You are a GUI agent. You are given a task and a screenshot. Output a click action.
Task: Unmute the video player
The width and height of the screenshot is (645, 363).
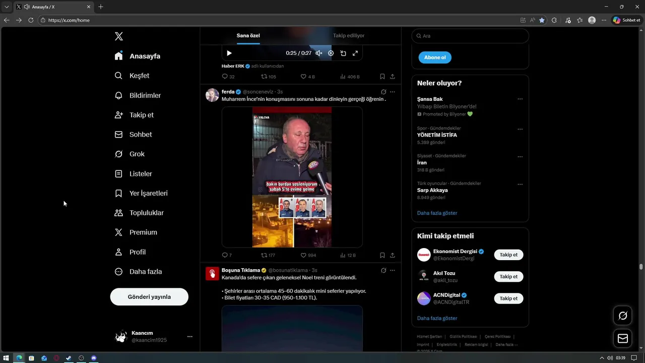click(x=319, y=53)
